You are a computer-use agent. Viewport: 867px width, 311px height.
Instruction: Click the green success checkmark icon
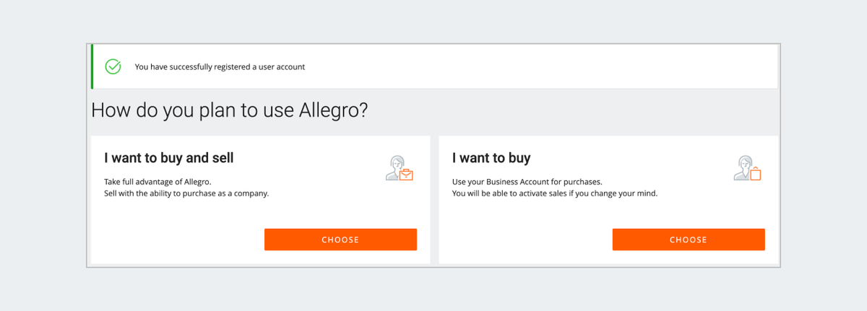click(x=113, y=66)
